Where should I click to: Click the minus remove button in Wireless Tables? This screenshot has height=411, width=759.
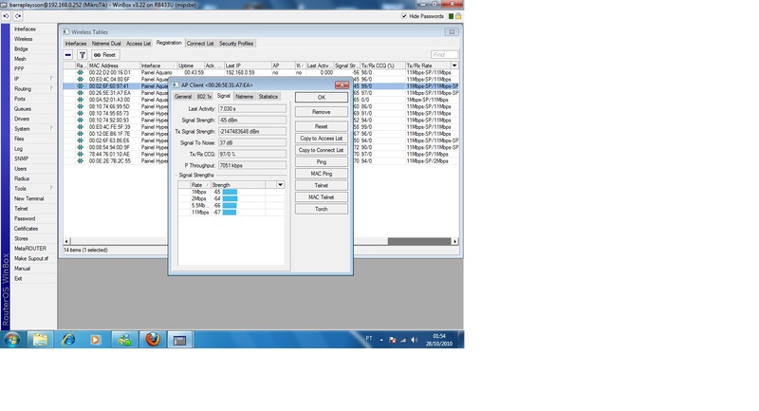click(x=68, y=55)
